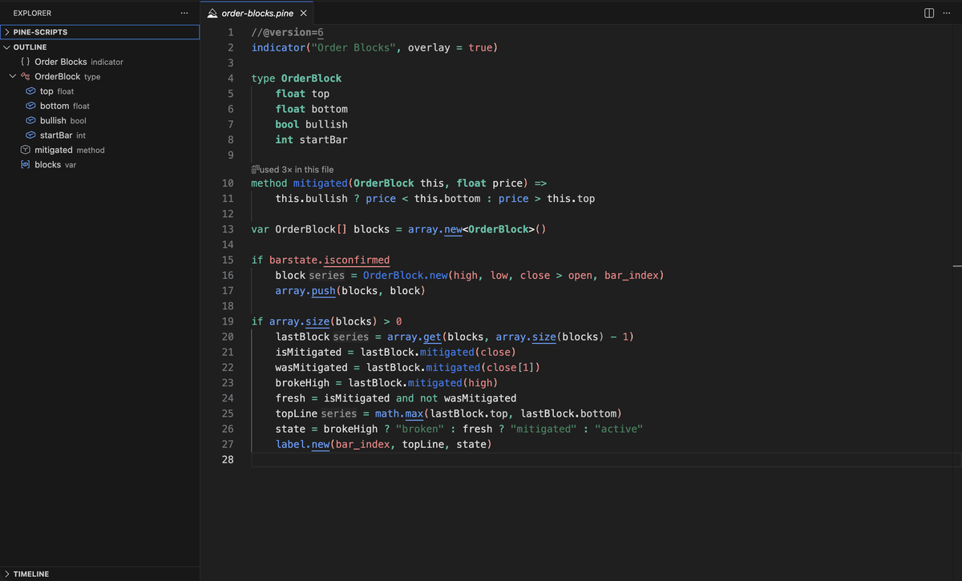Click overview ruler marker on scrollbar
The height and width of the screenshot is (581, 962).
[x=956, y=265]
